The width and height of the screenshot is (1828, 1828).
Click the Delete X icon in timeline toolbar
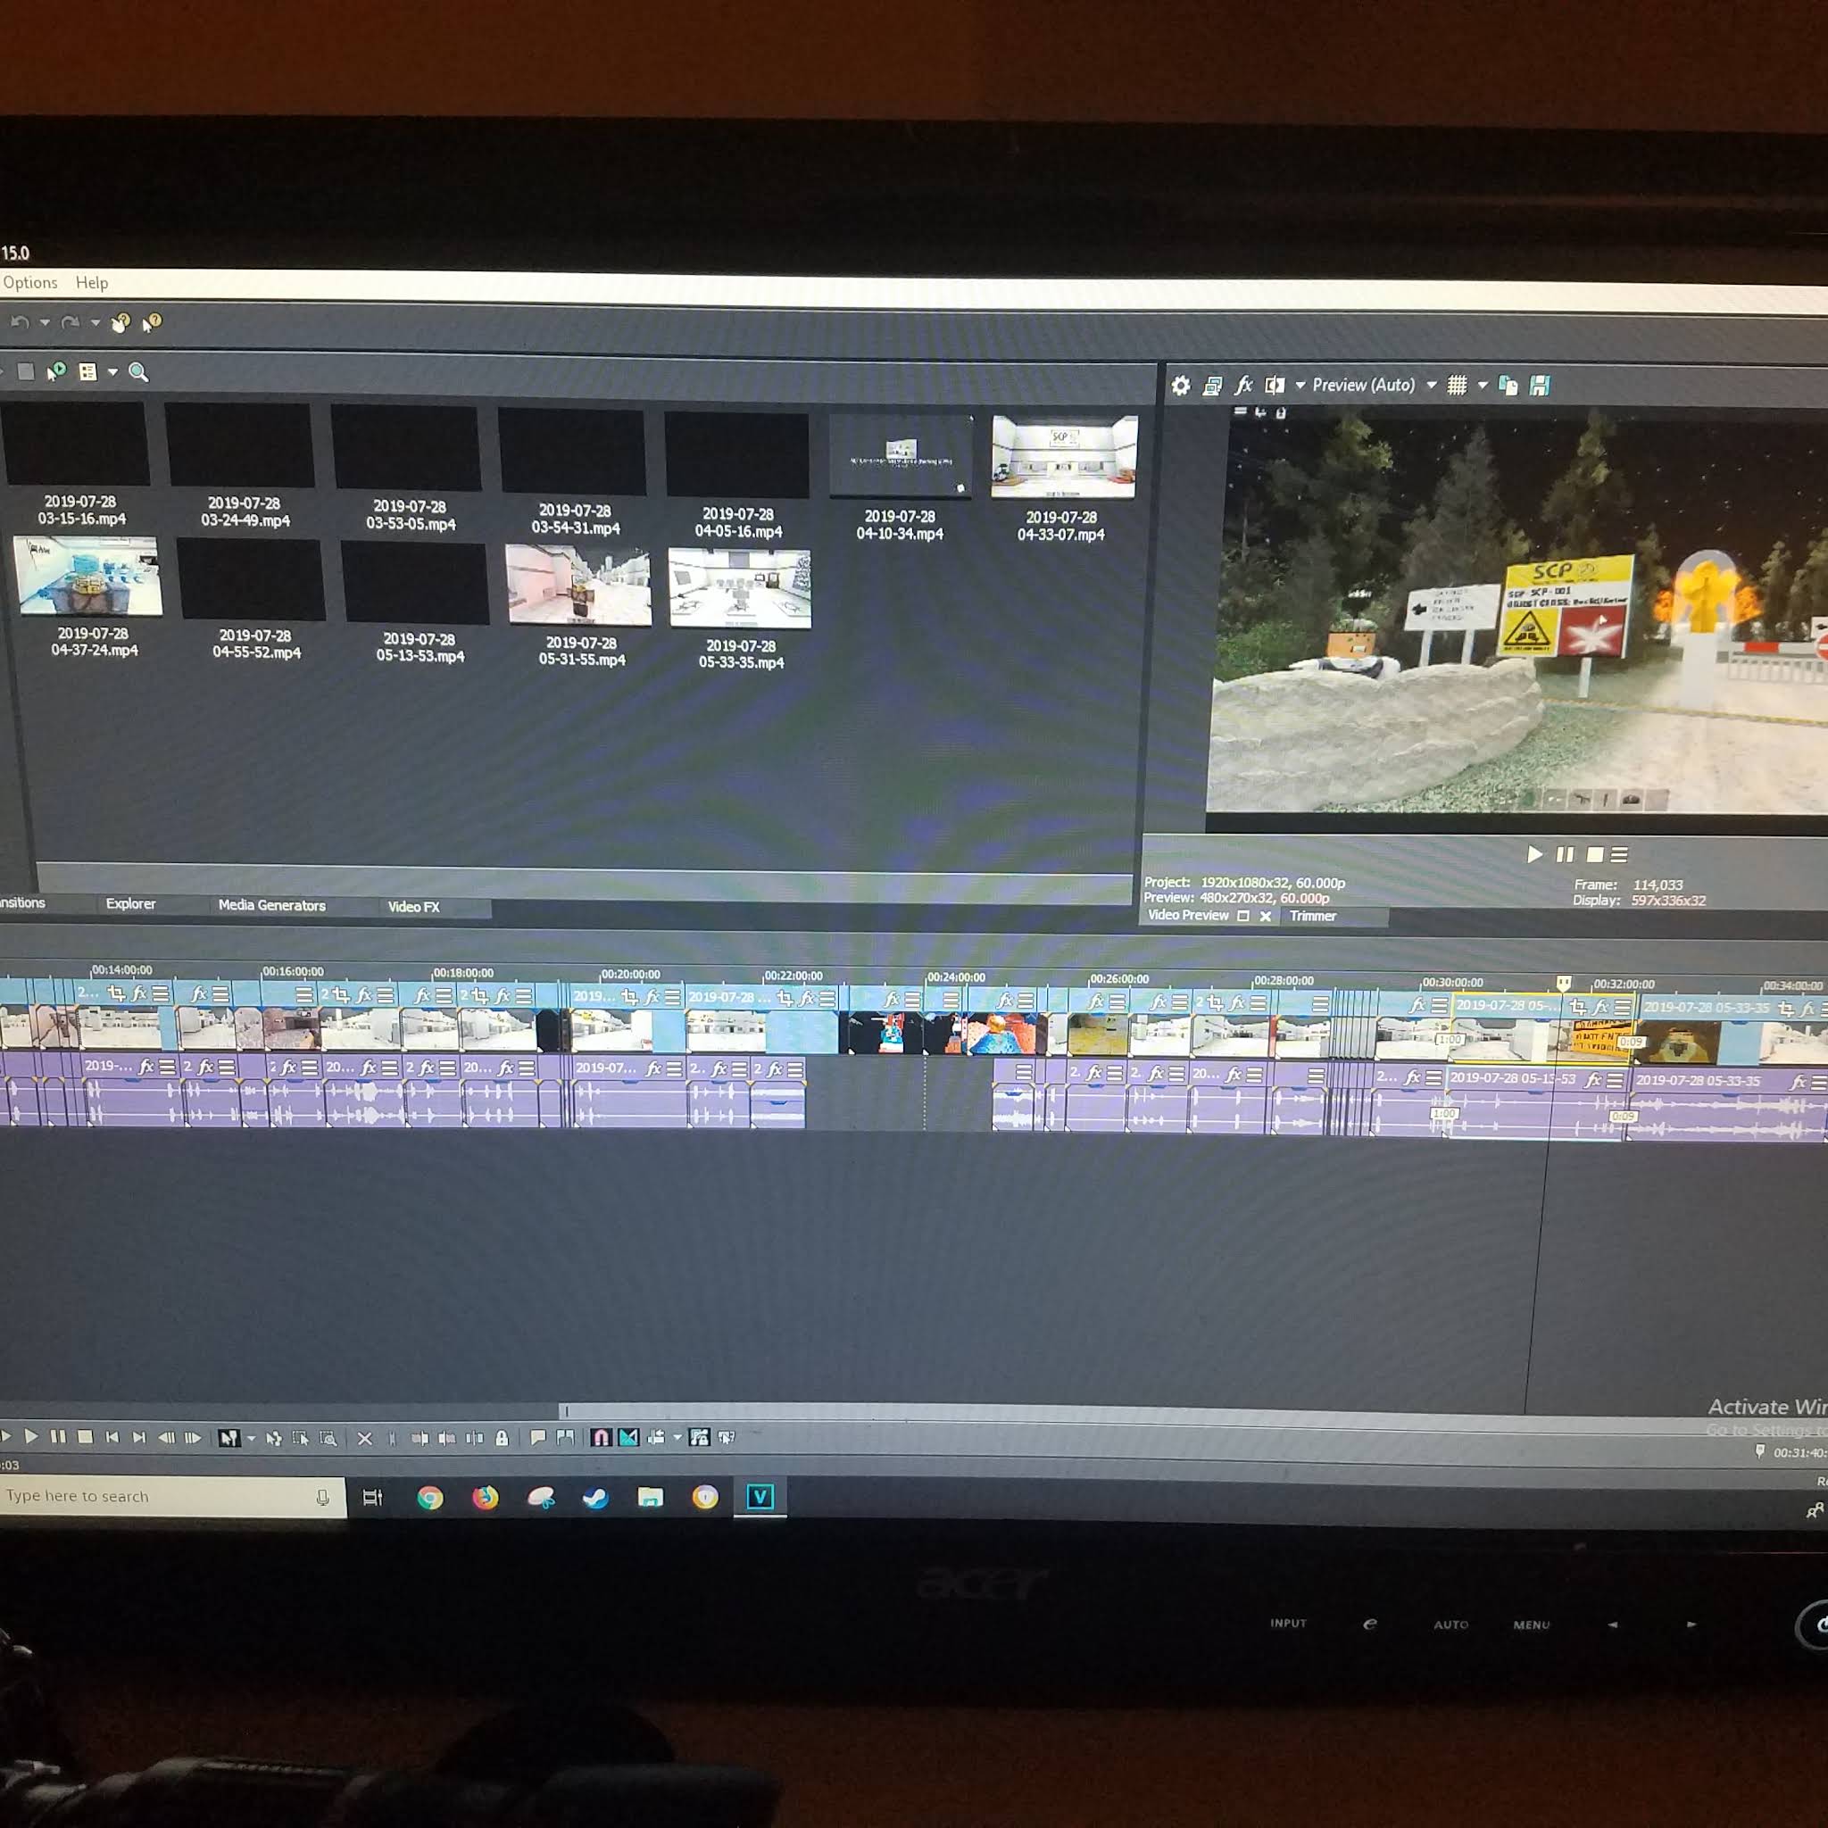(364, 1438)
